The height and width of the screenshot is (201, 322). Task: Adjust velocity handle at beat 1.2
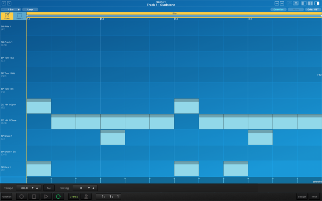click(x=100, y=179)
